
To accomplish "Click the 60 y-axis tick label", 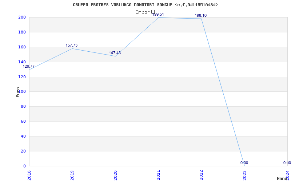I will pyautogui.click(x=23, y=122).
